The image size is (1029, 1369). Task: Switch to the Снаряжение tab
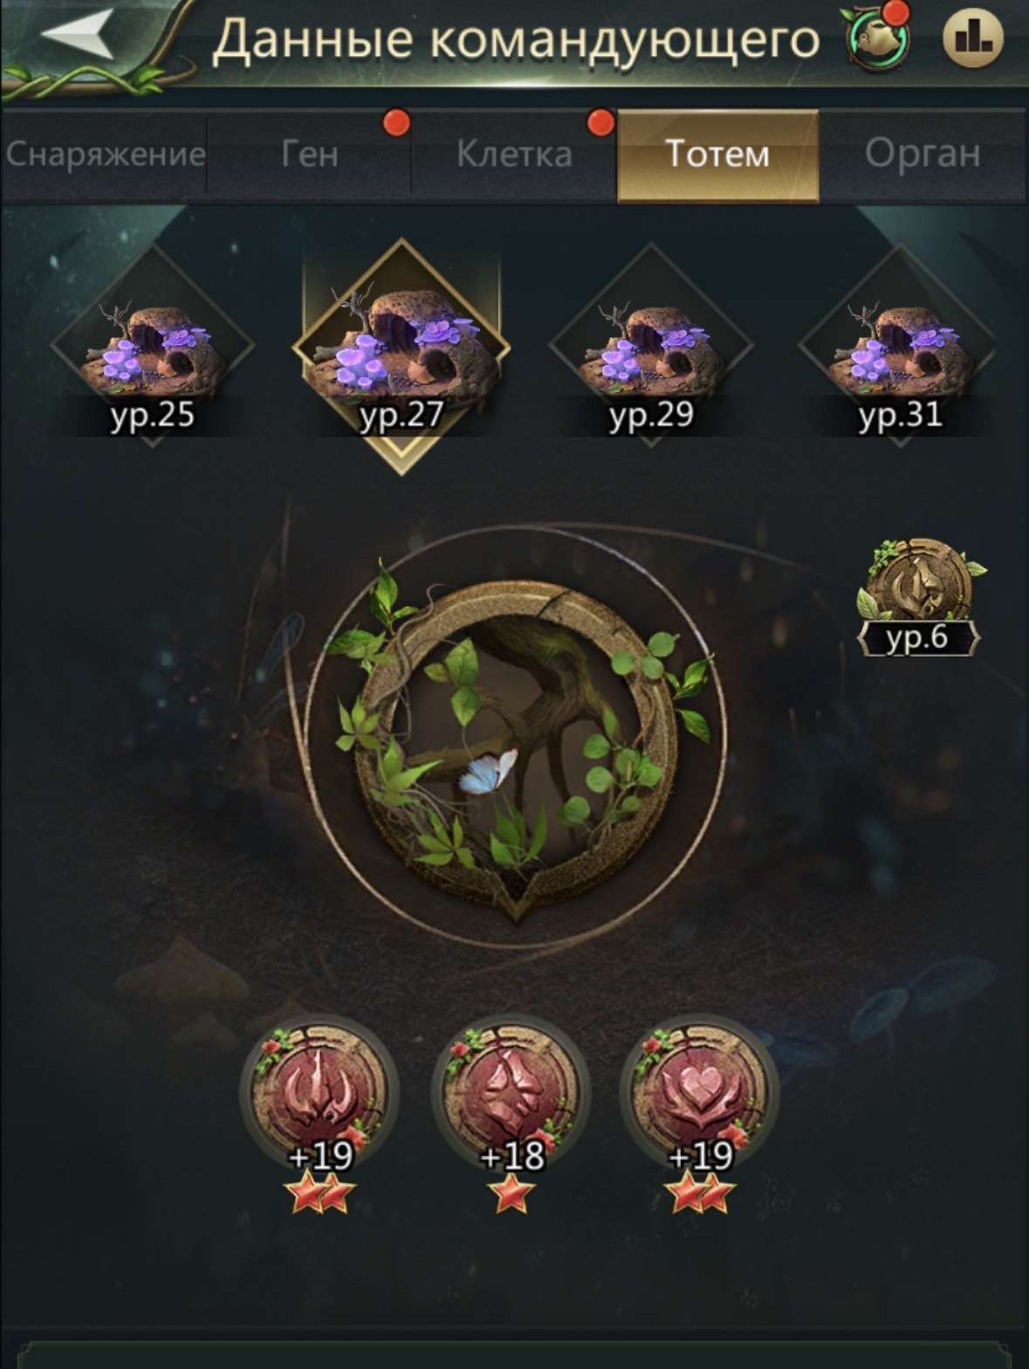105,155
